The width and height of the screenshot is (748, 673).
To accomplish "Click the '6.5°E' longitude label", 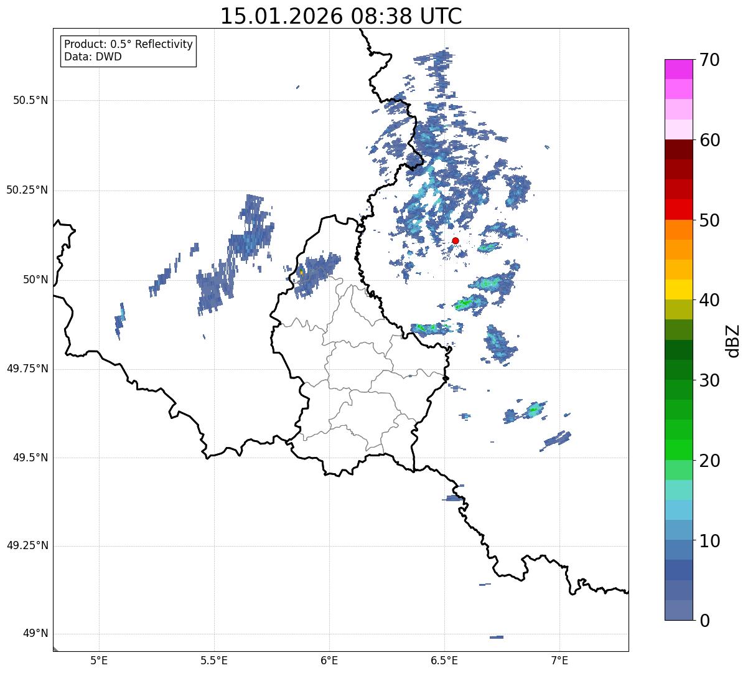I will pyautogui.click(x=444, y=661).
